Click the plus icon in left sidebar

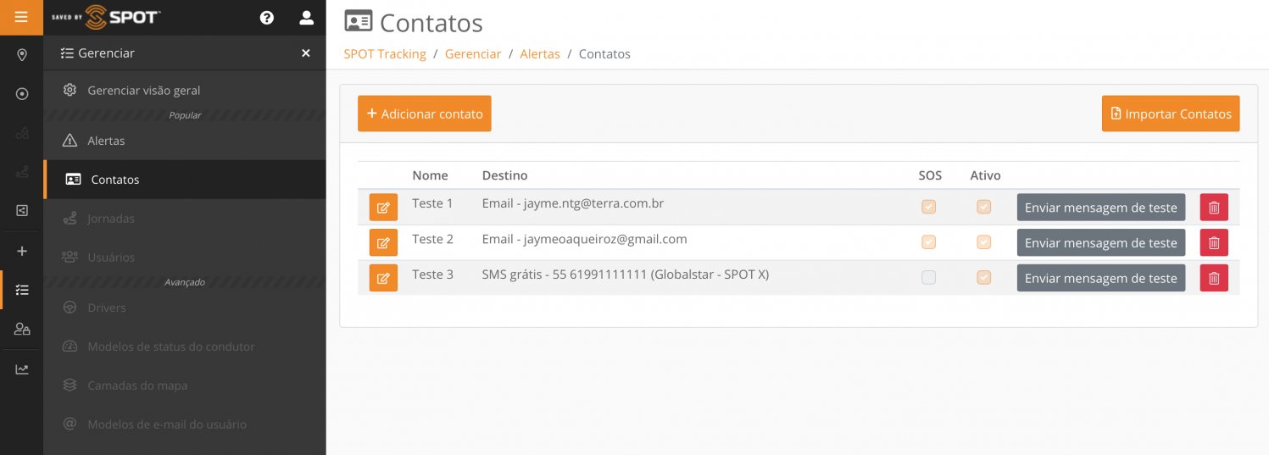point(22,252)
